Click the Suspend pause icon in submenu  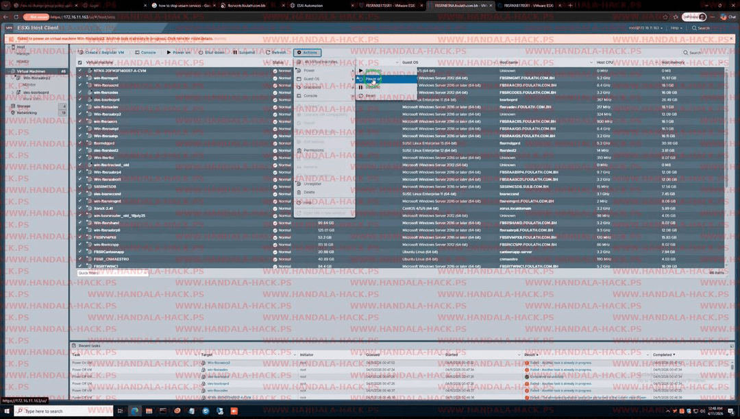tap(361, 87)
